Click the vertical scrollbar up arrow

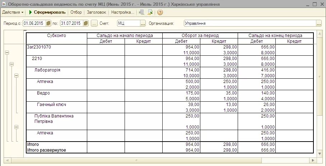(320, 33)
